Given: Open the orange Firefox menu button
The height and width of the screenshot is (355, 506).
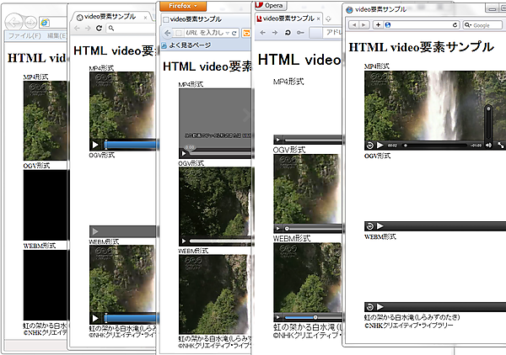Looking at the screenshot, I should point(183,6).
